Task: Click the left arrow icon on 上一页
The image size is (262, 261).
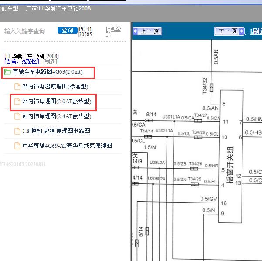Action: 135,31
